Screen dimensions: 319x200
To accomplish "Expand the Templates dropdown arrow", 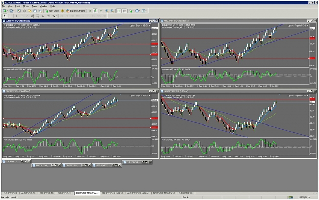I will pyautogui.click(x=146, y=11).
